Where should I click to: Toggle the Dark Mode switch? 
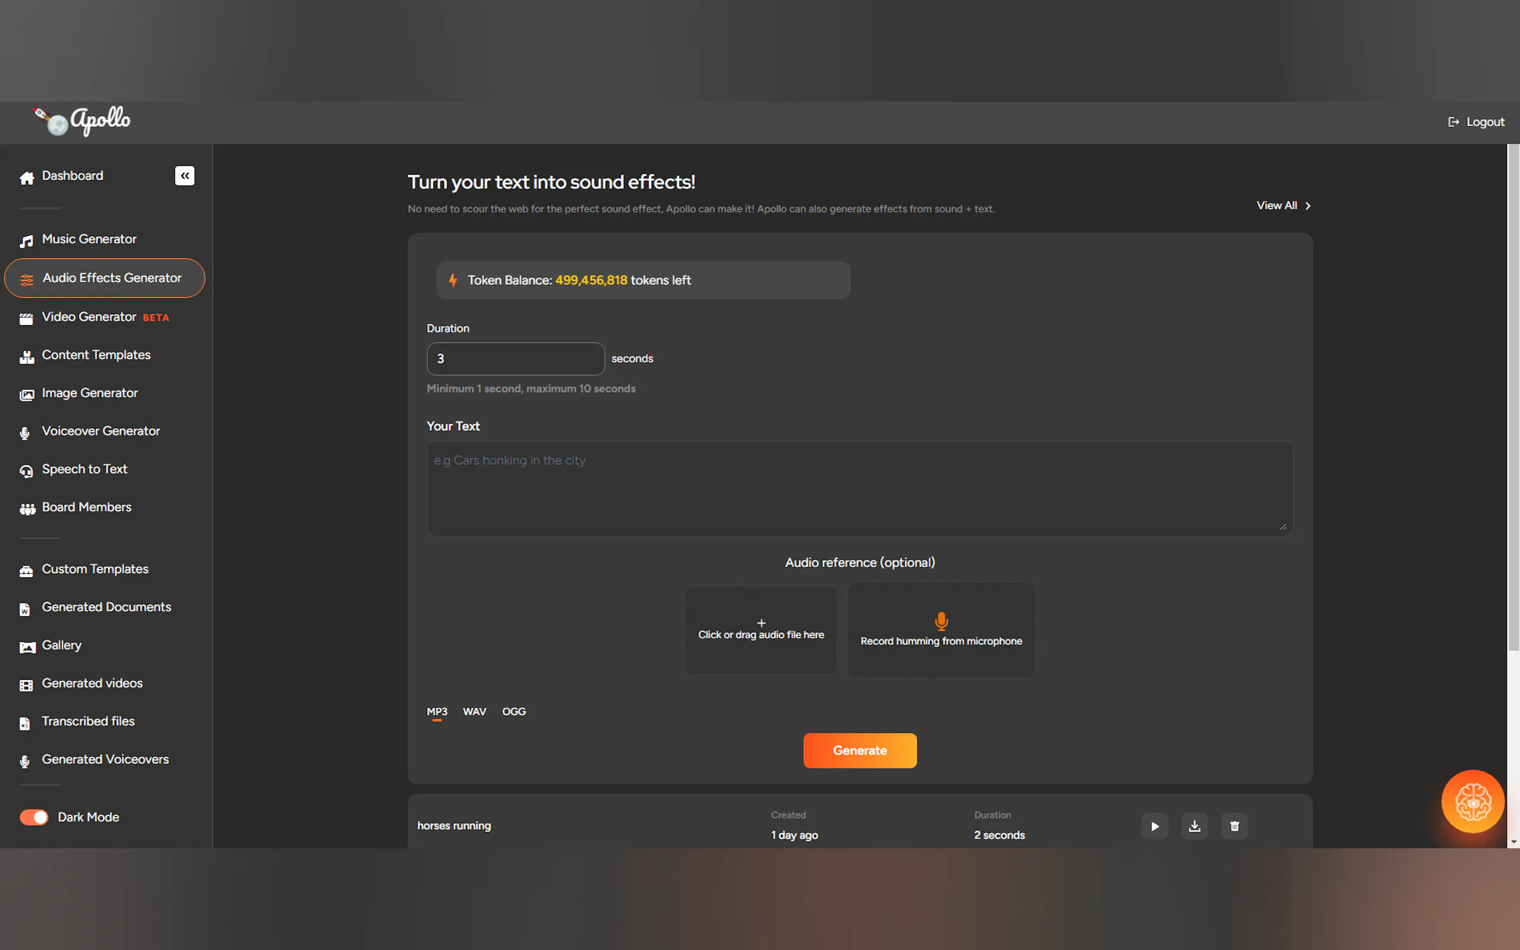coord(34,817)
